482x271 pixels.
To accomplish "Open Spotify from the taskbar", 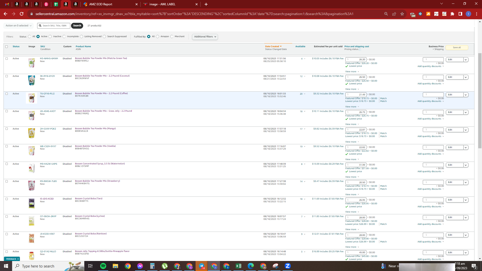I will coord(103,266).
